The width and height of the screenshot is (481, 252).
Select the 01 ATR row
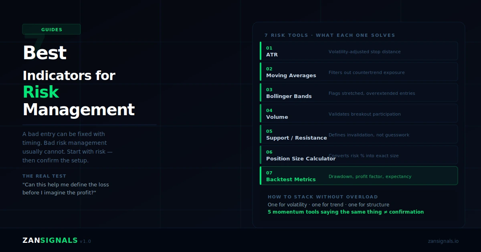(359, 51)
